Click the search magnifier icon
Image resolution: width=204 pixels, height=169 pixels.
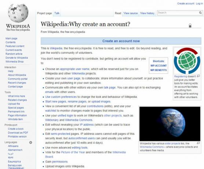(x=200, y=13)
